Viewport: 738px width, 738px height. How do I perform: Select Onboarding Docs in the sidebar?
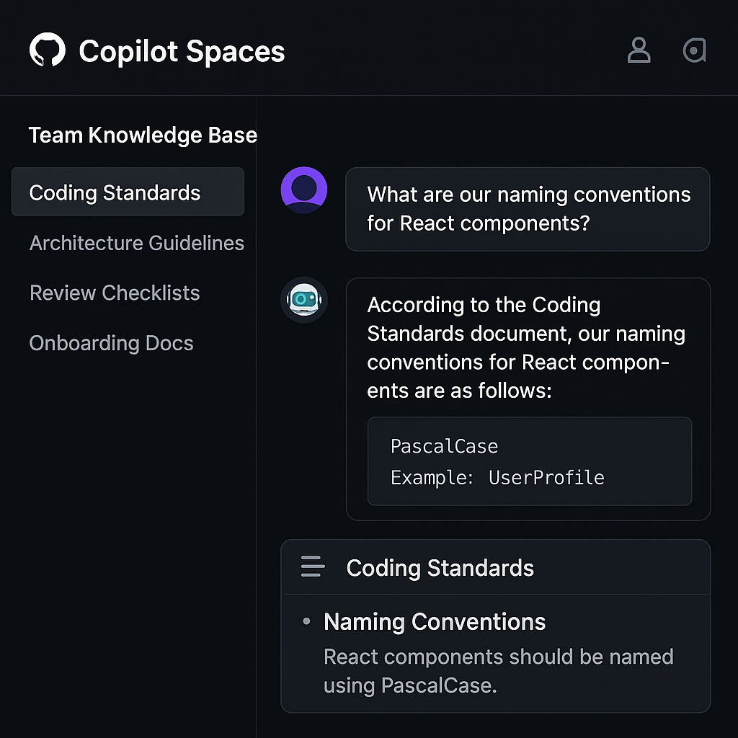point(111,344)
